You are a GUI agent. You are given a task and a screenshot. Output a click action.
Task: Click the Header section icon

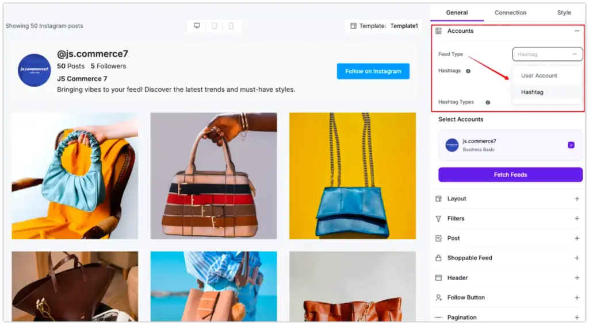coord(438,278)
